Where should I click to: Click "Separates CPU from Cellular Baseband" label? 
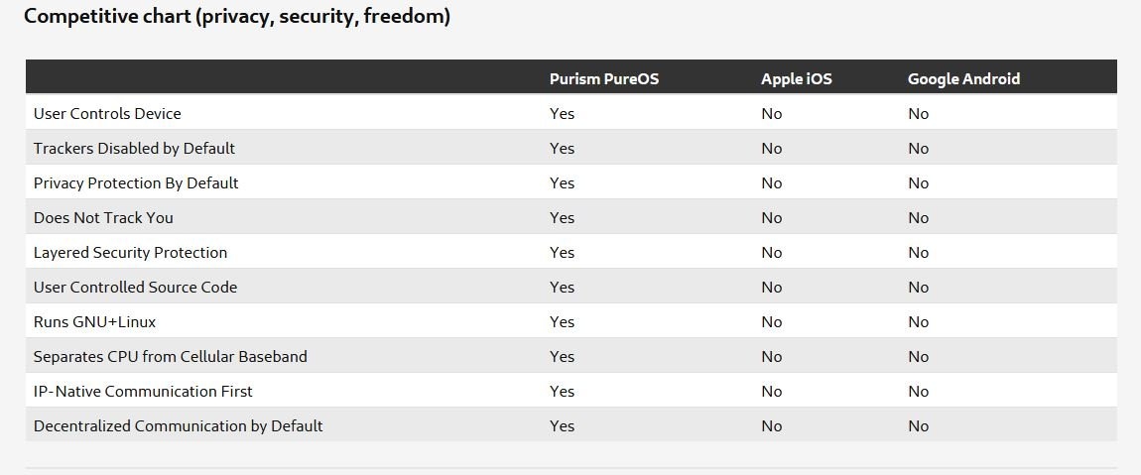click(170, 357)
